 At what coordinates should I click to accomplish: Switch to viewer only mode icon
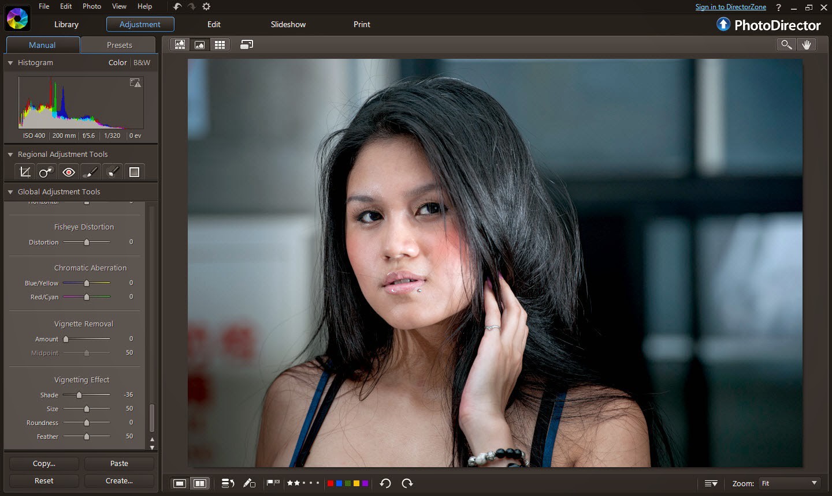(x=200, y=44)
